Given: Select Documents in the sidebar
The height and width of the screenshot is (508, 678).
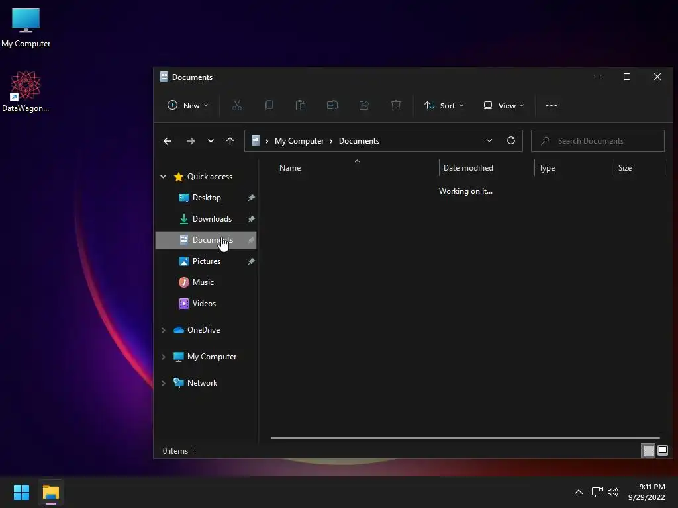Looking at the screenshot, I should point(206,240).
